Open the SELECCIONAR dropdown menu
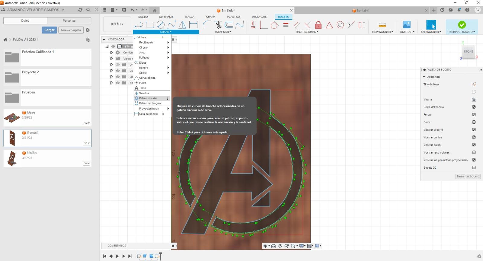 (431, 32)
